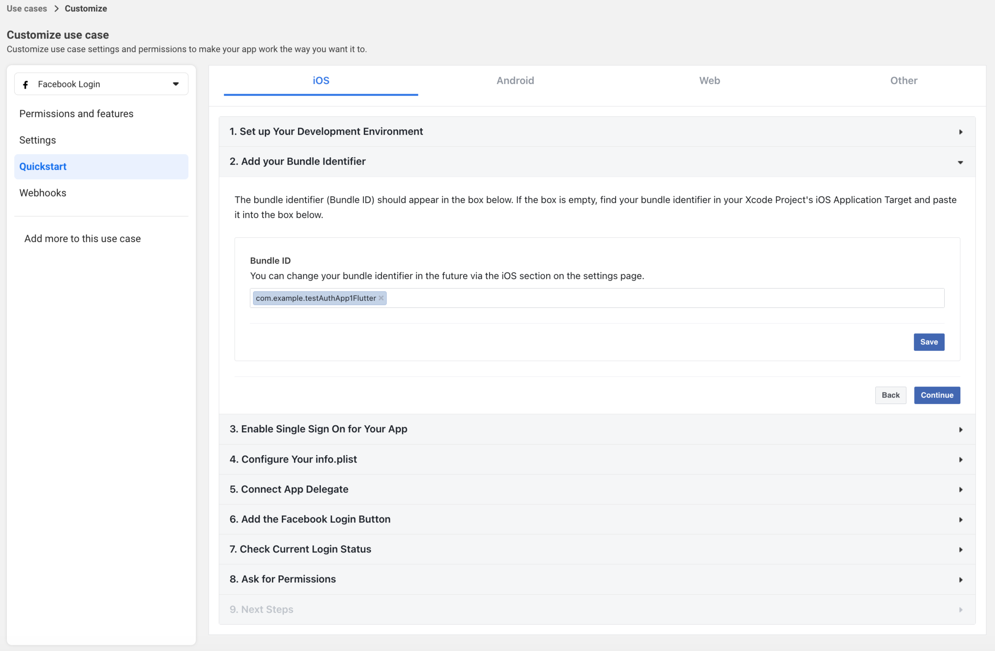Collapse the Add your Bundle Identifier section
The image size is (995, 651).
tap(960, 162)
